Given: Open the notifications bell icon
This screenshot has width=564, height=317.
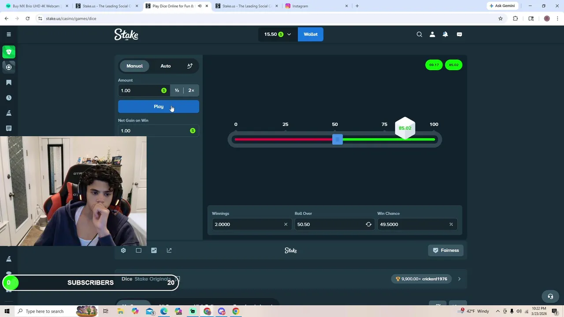Looking at the screenshot, I should tap(445, 34).
